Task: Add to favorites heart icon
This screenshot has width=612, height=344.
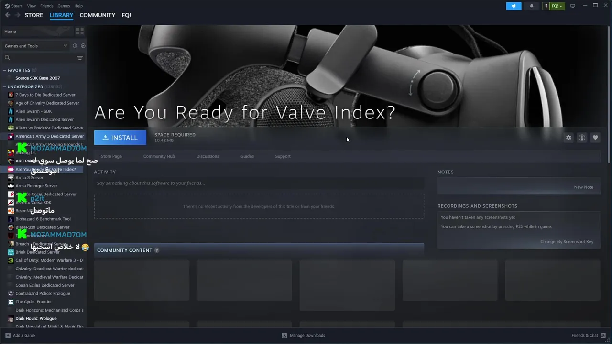Action: 595,138
